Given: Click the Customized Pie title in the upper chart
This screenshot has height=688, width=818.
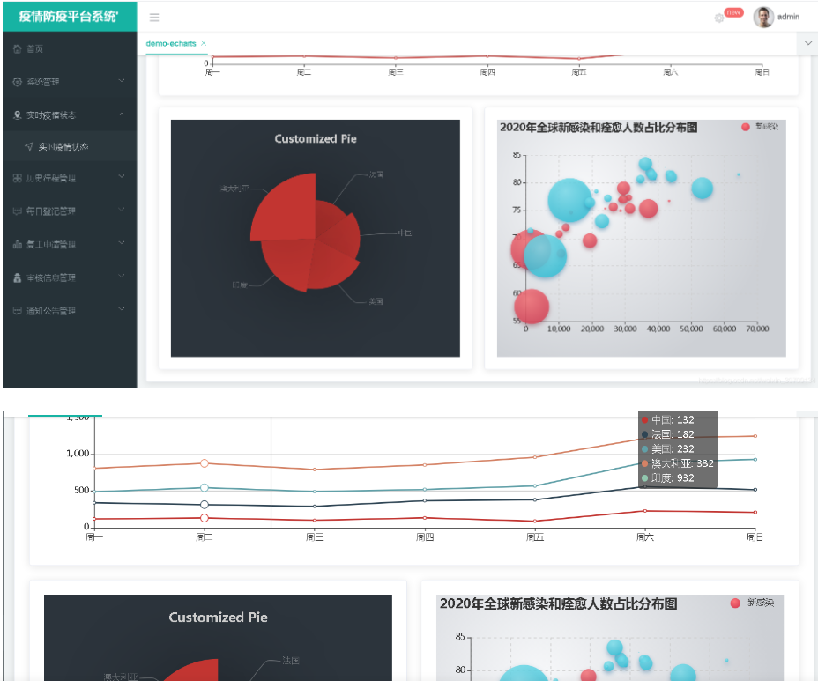Looking at the screenshot, I should coord(316,138).
